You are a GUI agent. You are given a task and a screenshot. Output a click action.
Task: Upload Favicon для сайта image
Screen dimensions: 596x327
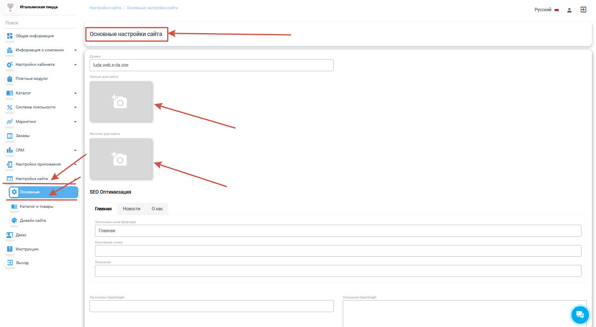[121, 101]
